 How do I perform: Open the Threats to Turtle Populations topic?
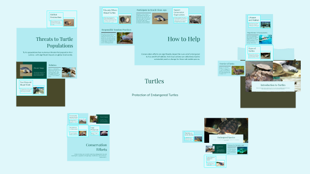click(54, 42)
